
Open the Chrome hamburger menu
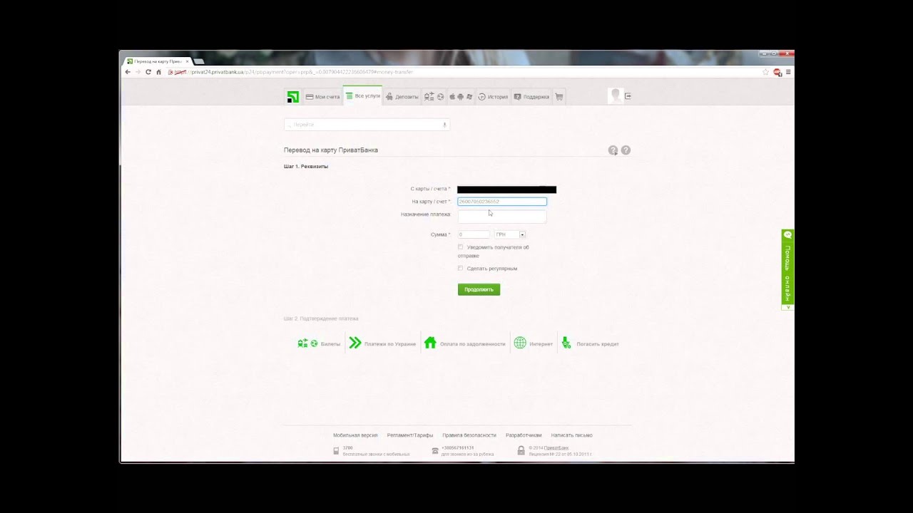click(x=788, y=72)
